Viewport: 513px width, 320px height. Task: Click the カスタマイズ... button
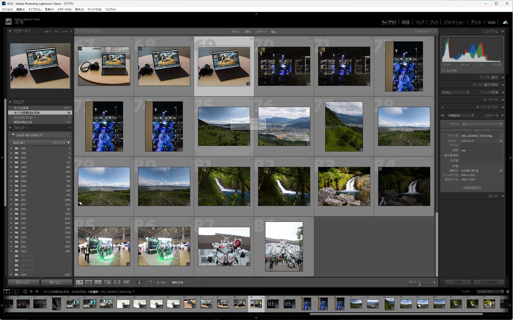(x=472, y=188)
